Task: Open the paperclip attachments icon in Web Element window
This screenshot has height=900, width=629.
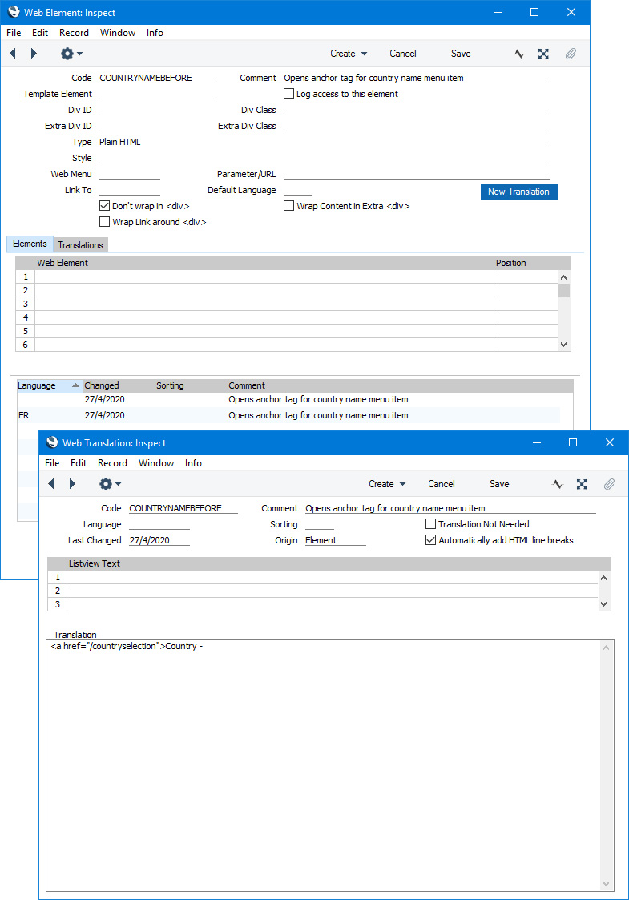Action: point(571,54)
